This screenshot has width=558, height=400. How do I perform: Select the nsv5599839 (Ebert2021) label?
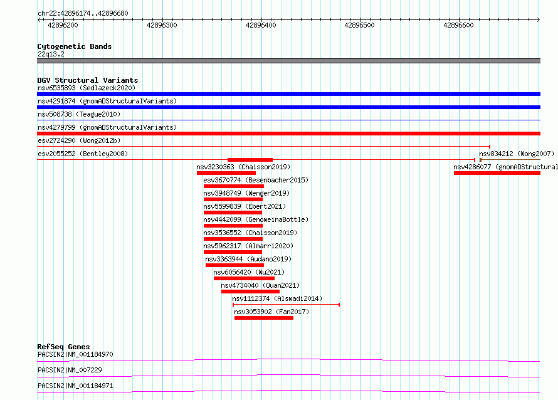pos(245,206)
